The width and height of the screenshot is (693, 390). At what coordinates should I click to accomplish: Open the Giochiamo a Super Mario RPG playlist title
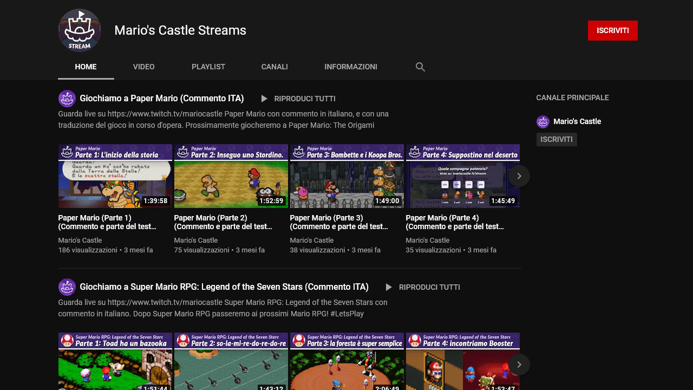click(224, 287)
